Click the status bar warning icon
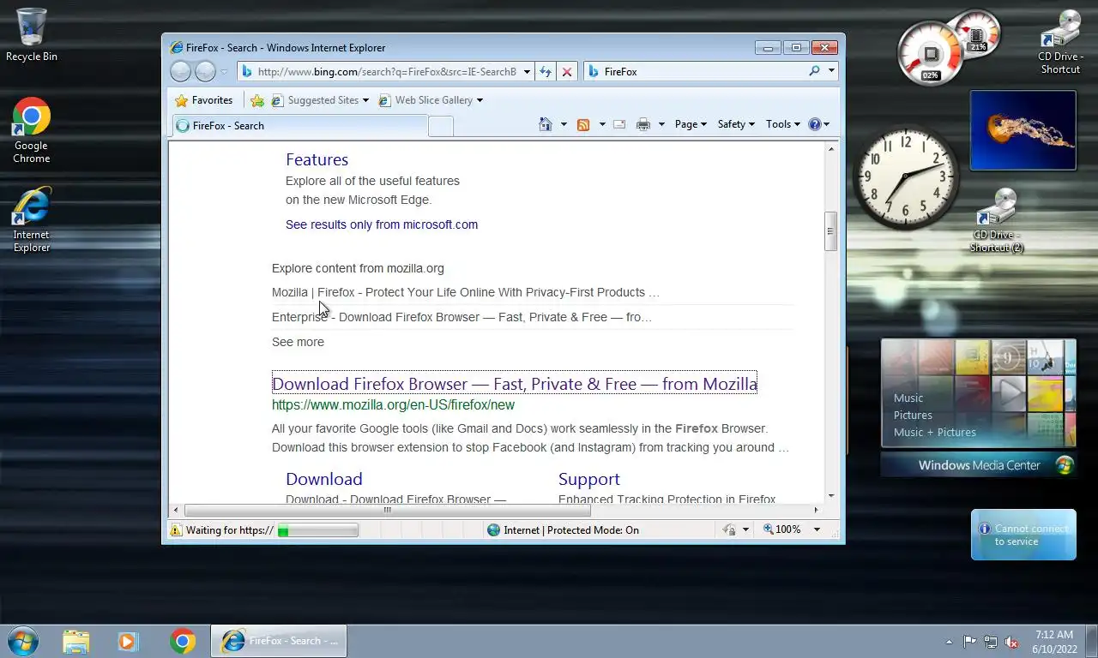The width and height of the screenshot is (1098, 658). [x=176, y=530]
